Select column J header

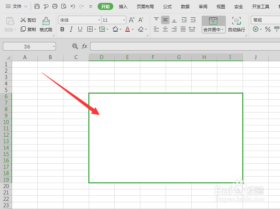pyautogui.click(x=256, y=57)
